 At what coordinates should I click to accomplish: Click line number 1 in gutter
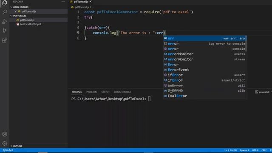tap(78, 12)
